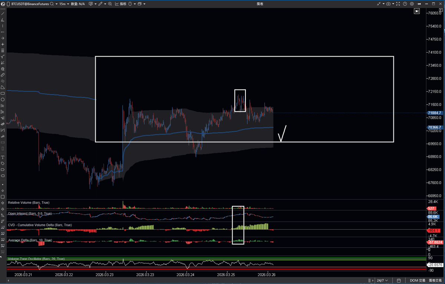The height and width of the screenshot is (284, 445).
Task: Open DOM 交易 panel
Action: coord(417,280)
